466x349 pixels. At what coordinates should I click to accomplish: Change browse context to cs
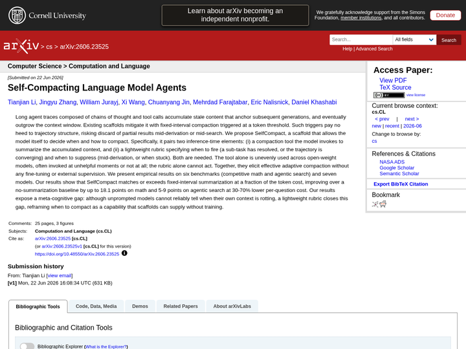pos(374,142)
